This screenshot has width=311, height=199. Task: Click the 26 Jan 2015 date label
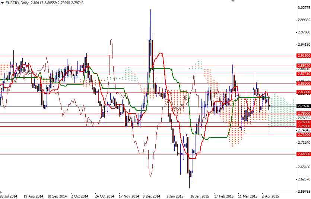tap(200, 196)
